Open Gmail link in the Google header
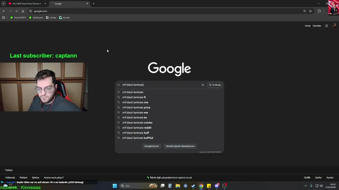Viewport: 339px width, 190px height. pyautogui.click(x=307, y=26)
